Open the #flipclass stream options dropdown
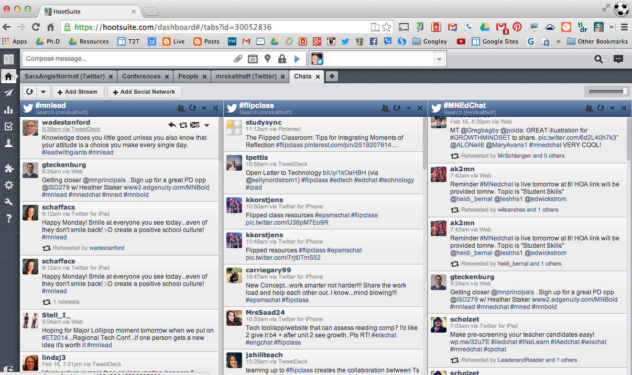The image size is (632, 375). 409,108
